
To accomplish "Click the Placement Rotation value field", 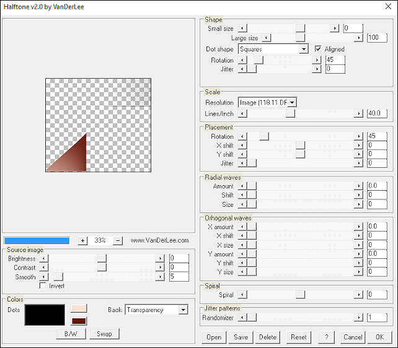I will (377, 136).
